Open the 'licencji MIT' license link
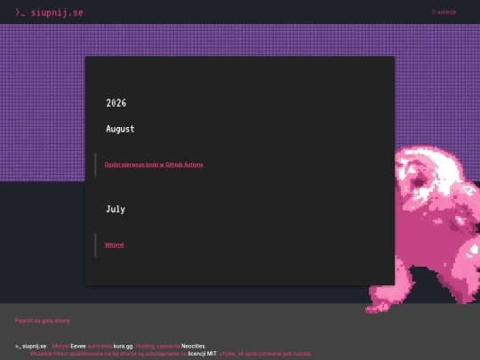The height and width of the screenshot is (360, 480). [202, 354]
